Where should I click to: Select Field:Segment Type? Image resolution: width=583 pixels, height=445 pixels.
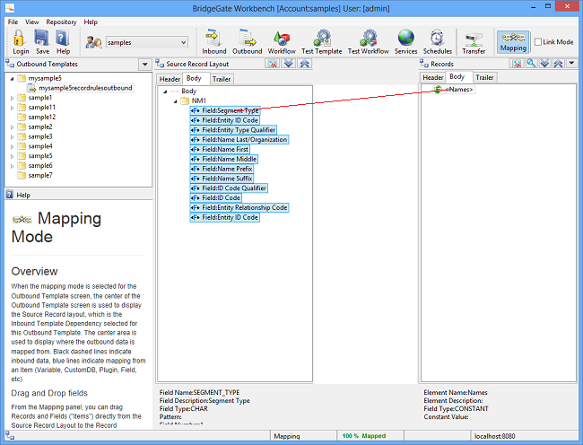coord(224,110)
